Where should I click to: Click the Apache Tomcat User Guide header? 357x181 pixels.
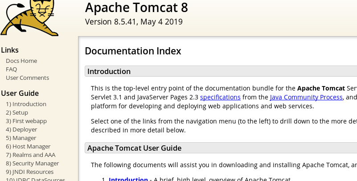click(134, 148)
